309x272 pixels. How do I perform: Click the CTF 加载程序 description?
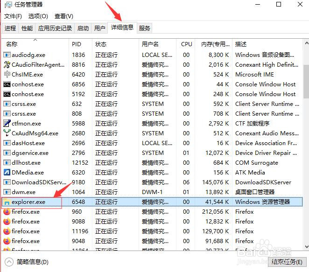[252, 124]
